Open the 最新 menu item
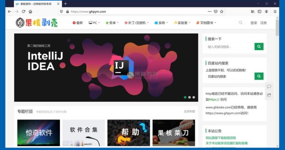Screen dimensions: 285x150 pos(78,23)
